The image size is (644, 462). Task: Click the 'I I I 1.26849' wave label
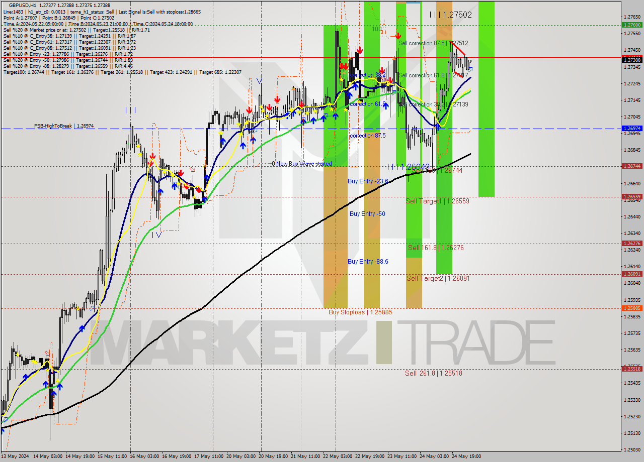409,166
